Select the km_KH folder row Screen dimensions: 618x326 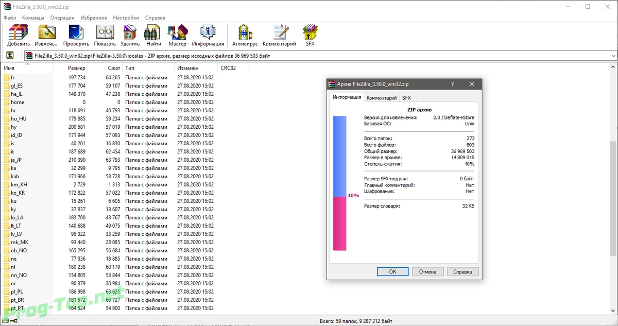(x=109, y=184)
